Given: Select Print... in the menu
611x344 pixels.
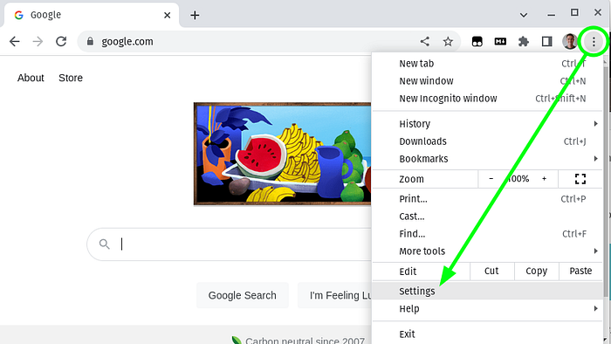Looking at the screenshot, I should [487, 199].
